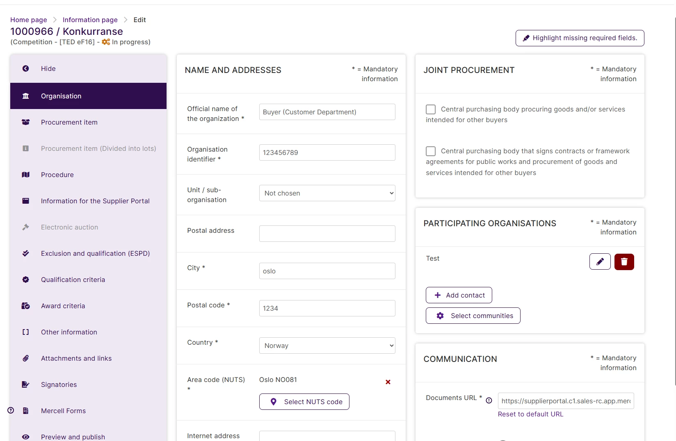Open Attachments and links section
The image size is (676, 441).
tap(76, 358)
